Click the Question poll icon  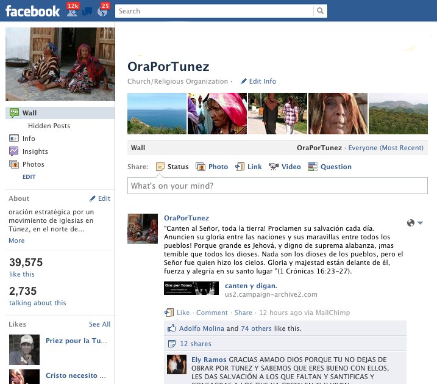click(313, 167)
